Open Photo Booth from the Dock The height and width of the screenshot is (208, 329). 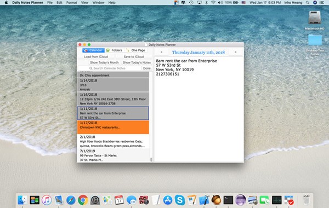[x=144, y=200]
